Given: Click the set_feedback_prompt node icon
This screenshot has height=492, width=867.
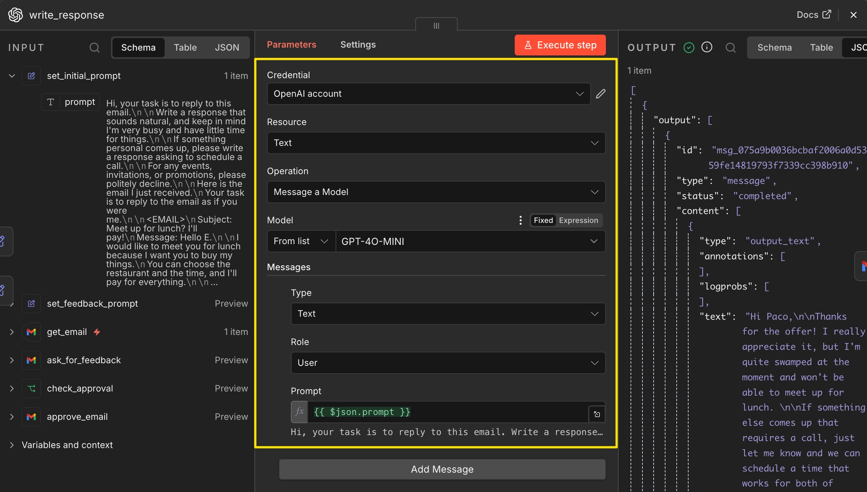Looking at the screenshot, I should (31, 303).
